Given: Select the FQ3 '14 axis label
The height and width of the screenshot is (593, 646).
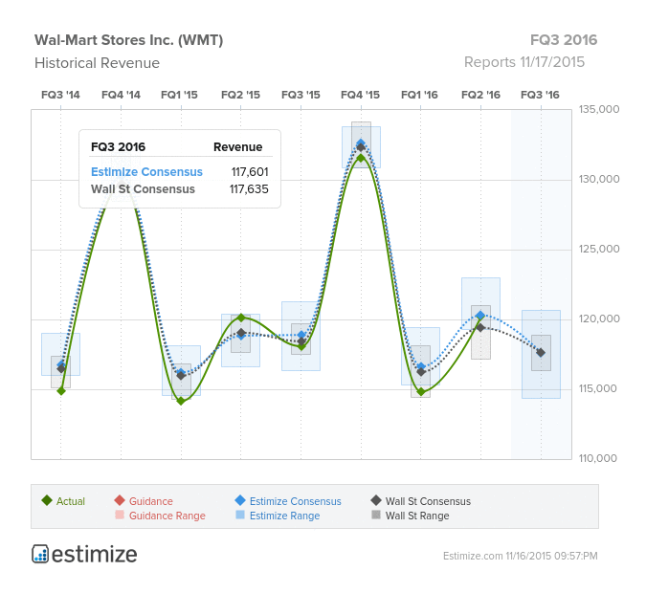Looking at the screenshot, I should [60, 95].
